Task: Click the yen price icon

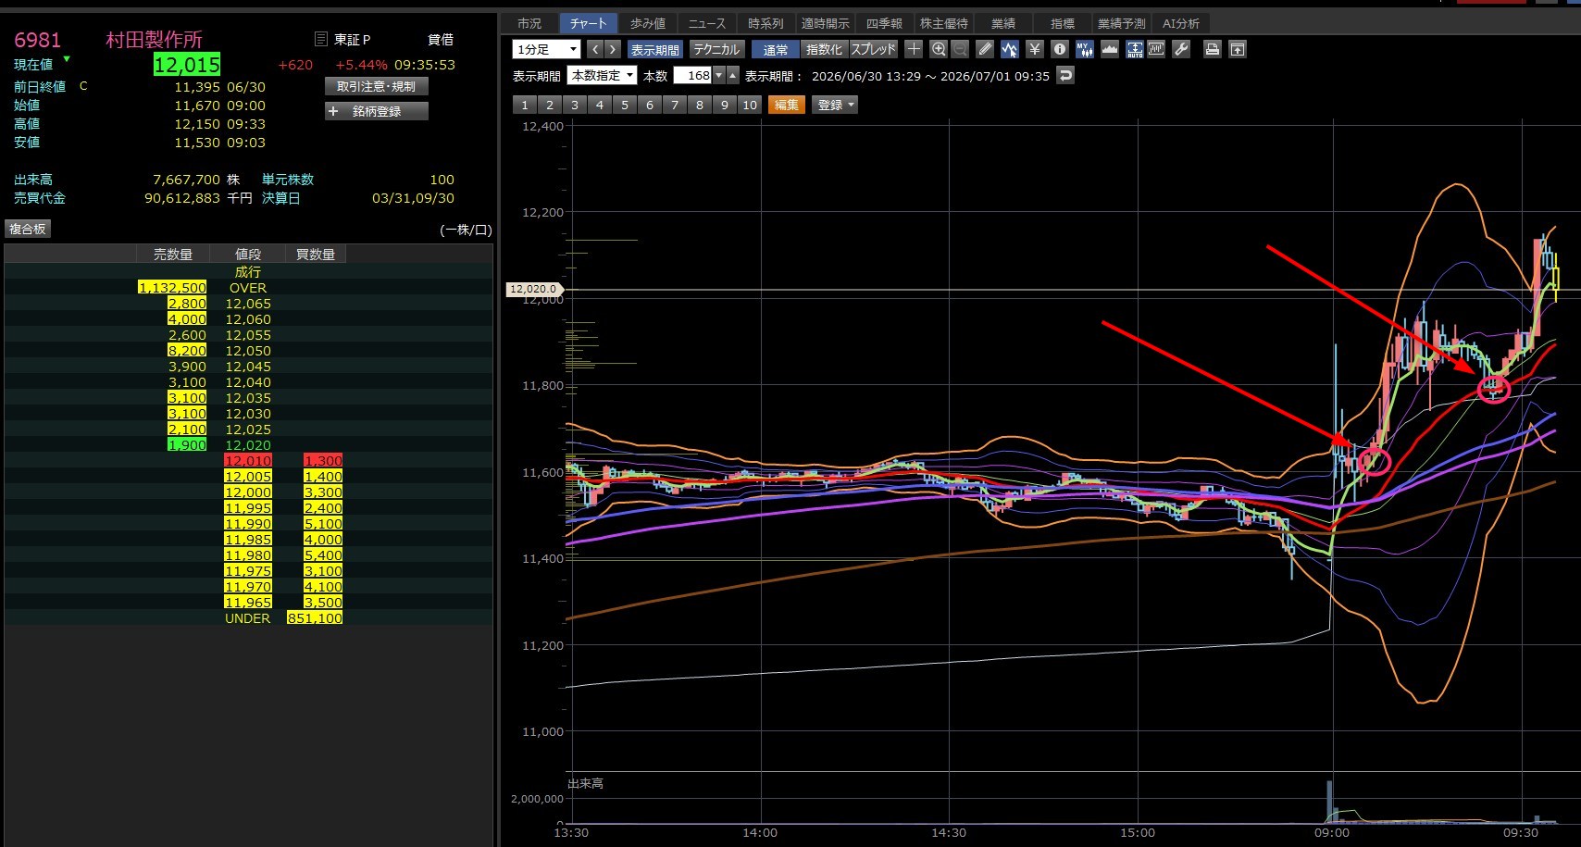Action: click(1035, 49)
